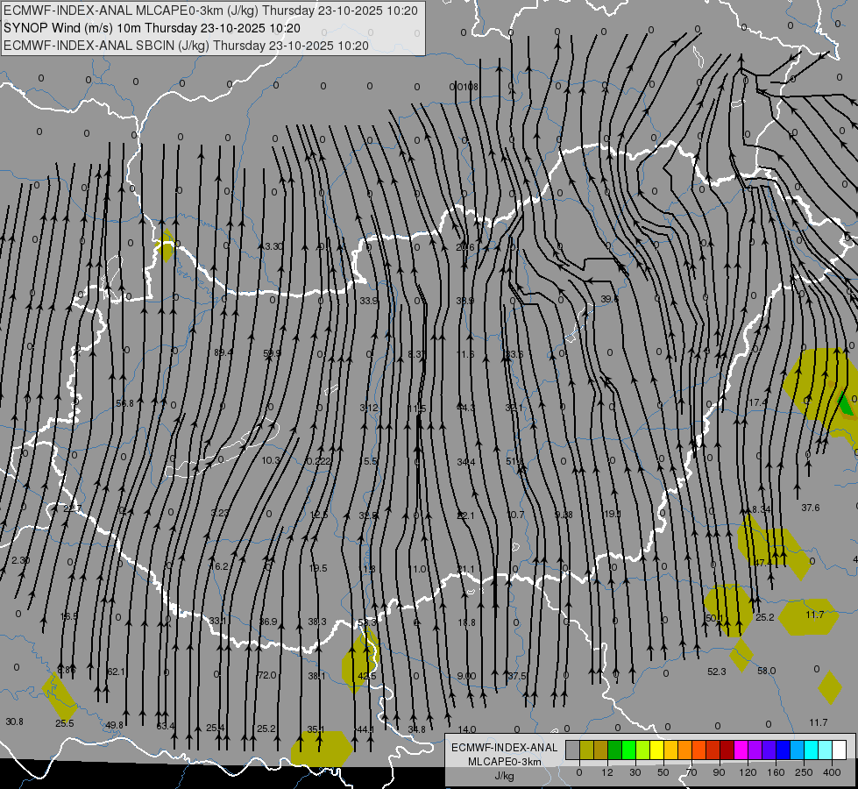Click the legend tick label '250'

(804, 772)
